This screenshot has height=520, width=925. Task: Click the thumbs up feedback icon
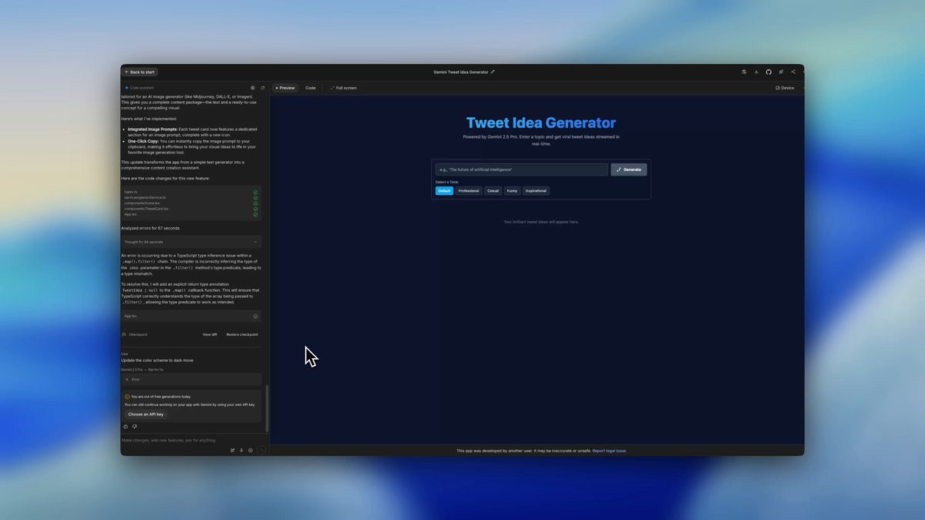tap(126, 426)
